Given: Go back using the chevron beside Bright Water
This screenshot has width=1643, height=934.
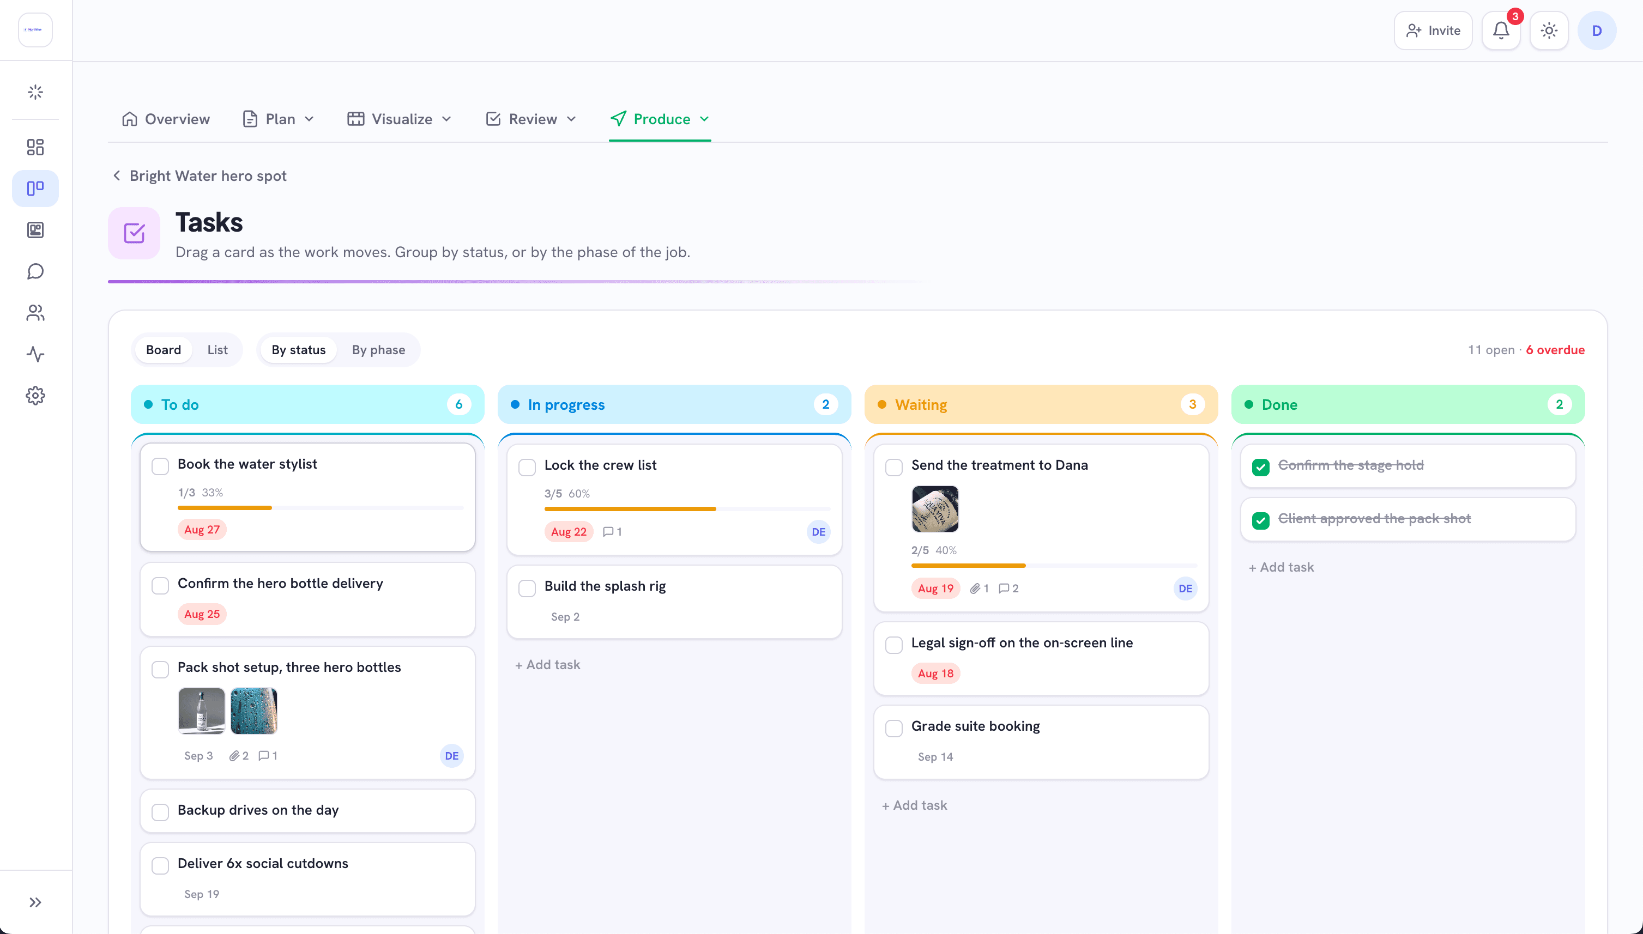Looking at the screenshot, I should point(117,176).
